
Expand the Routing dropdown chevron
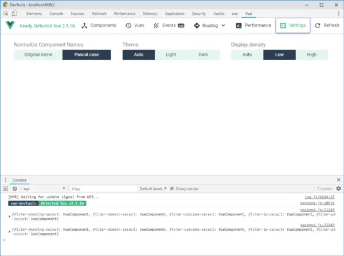(224, 25)
